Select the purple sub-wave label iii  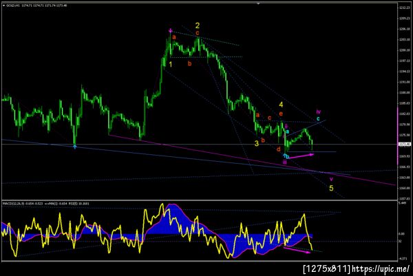coord(284,162)
